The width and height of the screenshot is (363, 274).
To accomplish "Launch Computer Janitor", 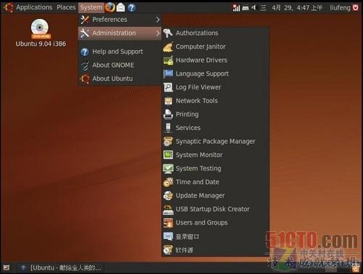I will 216,47.
